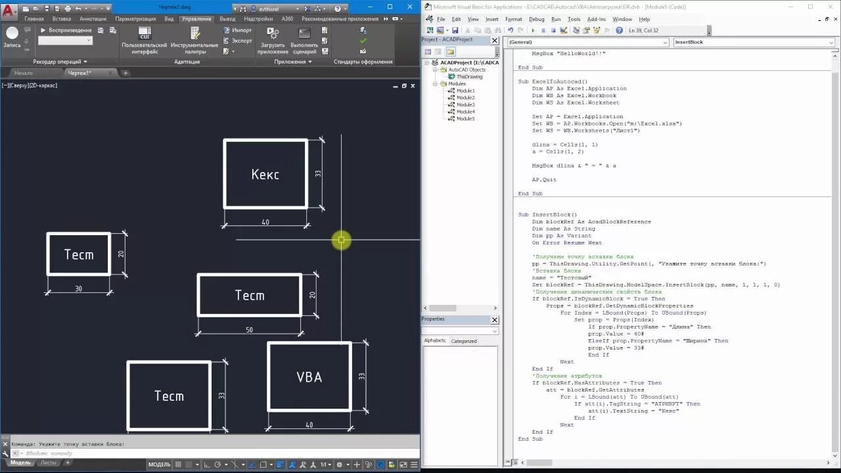Open AutoCAD help question mark icon
841x473 pixels.
[338, 9]
